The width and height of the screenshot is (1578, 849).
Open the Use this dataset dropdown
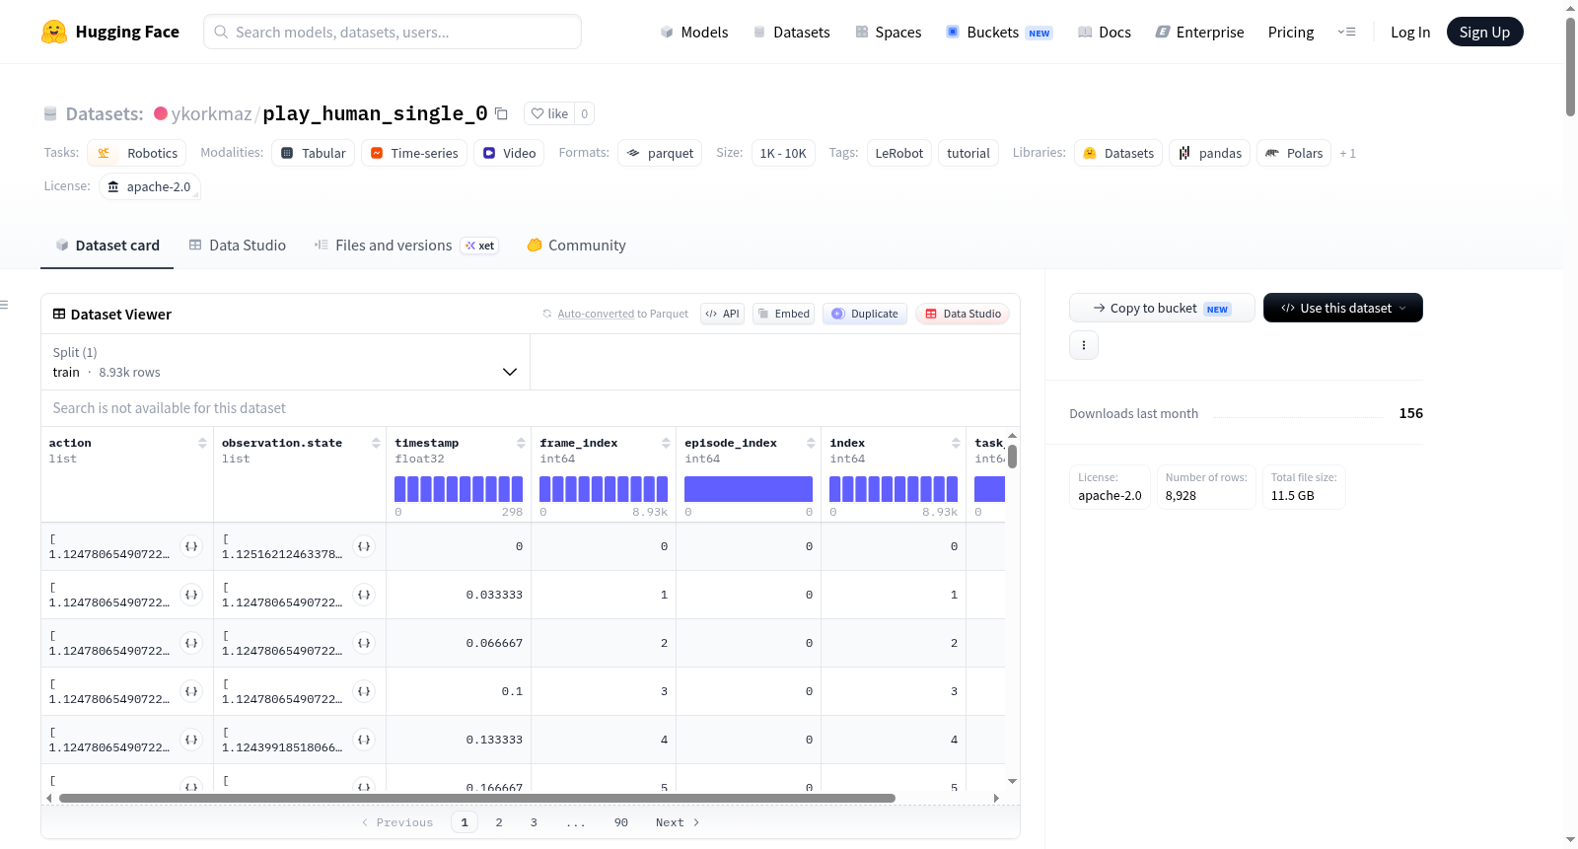click(1343, 308)
